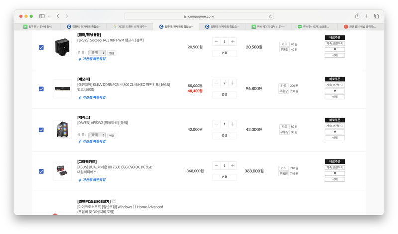The width and height of the screenshot is (398, 234).
Task: Delete the graphics card from cart
Action: [x=335, y=179]
